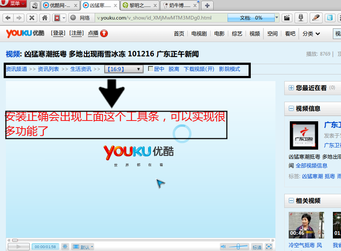Click the clapperboard video toolbar icon
The image size is (341, 251).
pos(287,18)
